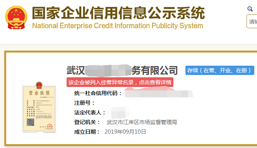Screen dimensions: 257x148
Task: Click the 注册号 label
Action: [x=84, y=103]
